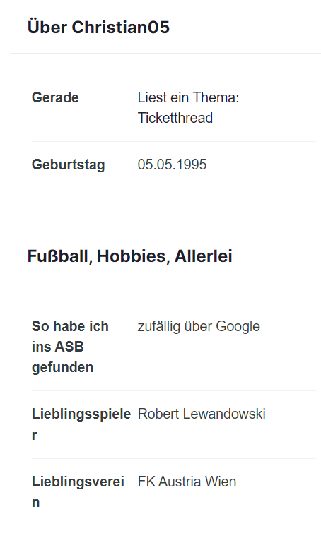This screenshot has width=321, height=538.
Task: Click the word 'Hobbies' in the section heading
Action: click(x=134, y=256)
